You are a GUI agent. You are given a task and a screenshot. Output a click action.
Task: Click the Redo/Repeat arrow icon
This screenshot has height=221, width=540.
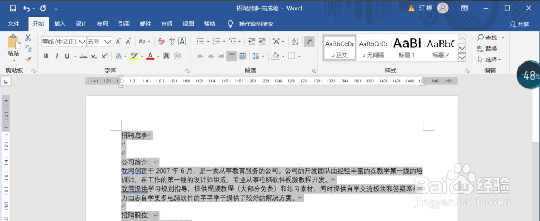click(x=43, y=8)
